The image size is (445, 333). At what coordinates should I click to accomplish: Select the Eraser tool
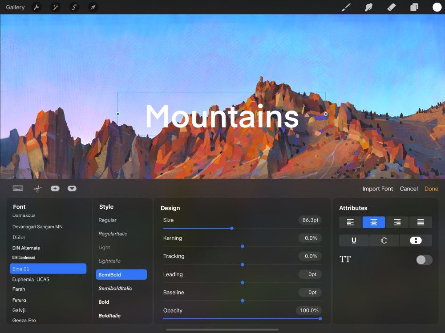391,7
